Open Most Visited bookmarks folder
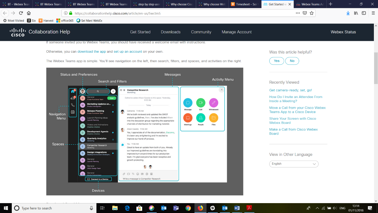Viewport: 378px width, 213px height. pyautogui.click(x=13, y=21)
